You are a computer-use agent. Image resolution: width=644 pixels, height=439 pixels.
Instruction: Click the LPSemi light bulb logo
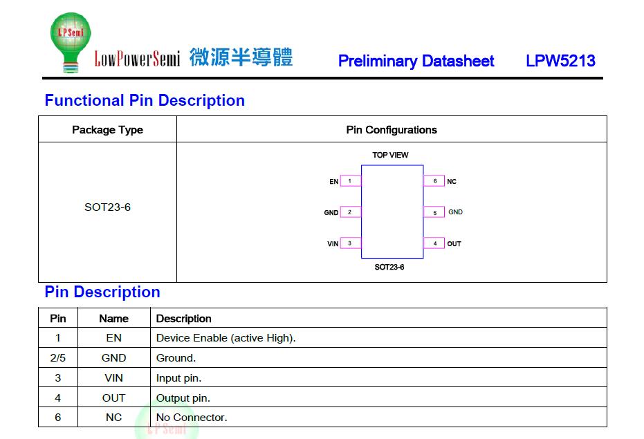tap(71, 43)
